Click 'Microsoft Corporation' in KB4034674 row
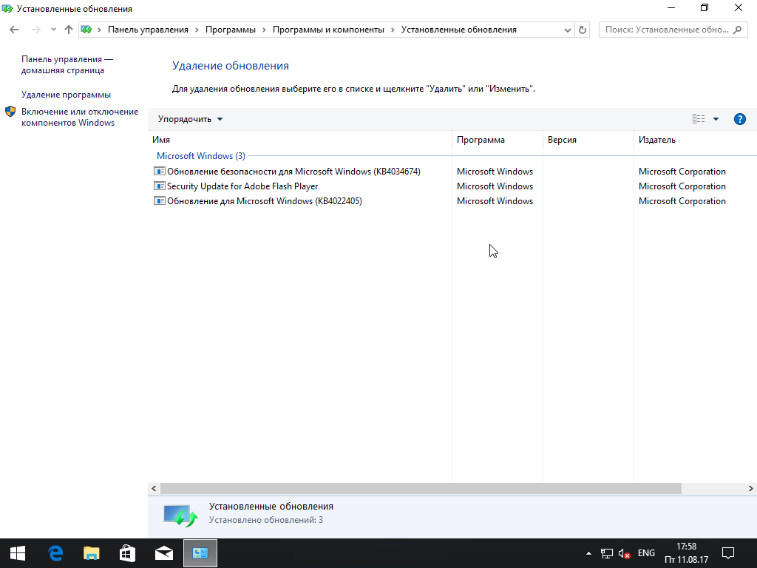 [x=682, y=172]
